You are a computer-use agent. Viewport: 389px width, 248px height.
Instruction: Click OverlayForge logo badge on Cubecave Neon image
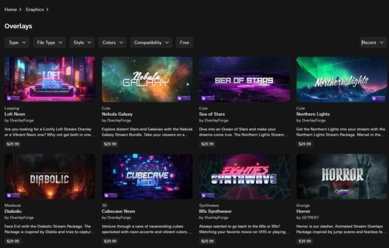tap(111, 195)
